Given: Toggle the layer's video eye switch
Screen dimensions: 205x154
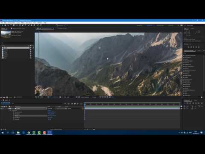Looking at the screenshot, I should pyautogui.click(x=1, y=109).
